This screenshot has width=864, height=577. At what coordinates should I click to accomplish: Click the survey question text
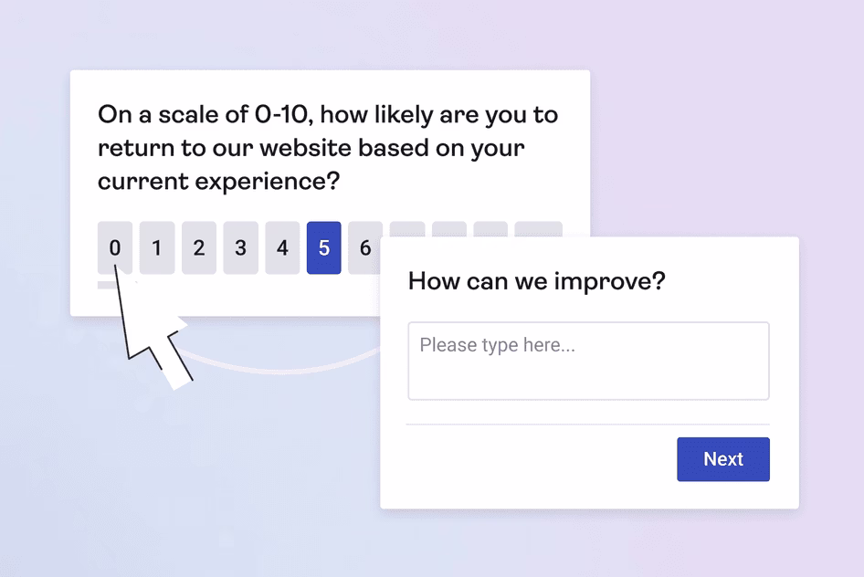tap(327, 147)
